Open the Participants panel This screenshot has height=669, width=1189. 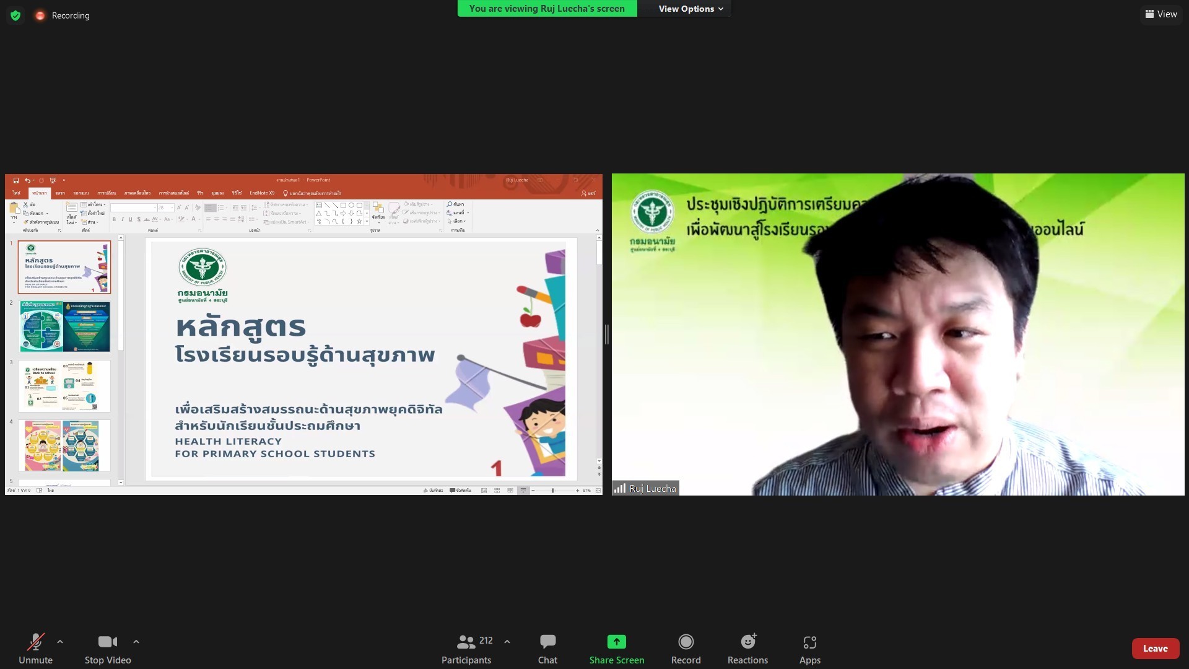pos(466,649)
